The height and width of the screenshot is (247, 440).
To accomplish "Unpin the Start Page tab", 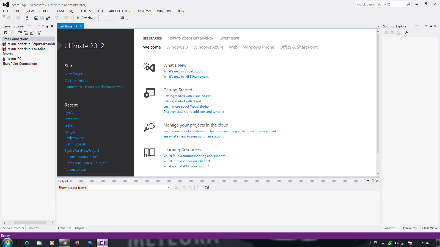I will coord(76,26).
